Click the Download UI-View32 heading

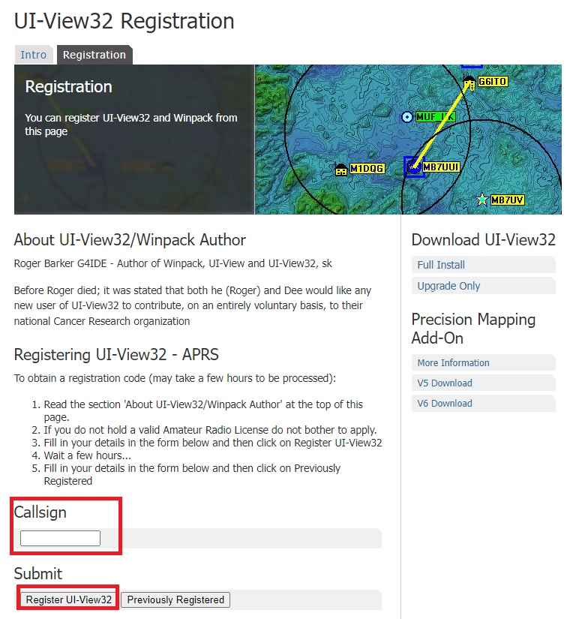coord(484,240)
